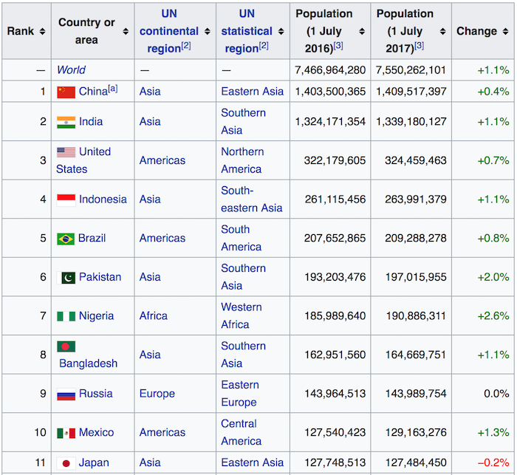Sort by Population 2017 column arrows
The height and width of the screenshot is (475, 517).
tap(443, 31)
